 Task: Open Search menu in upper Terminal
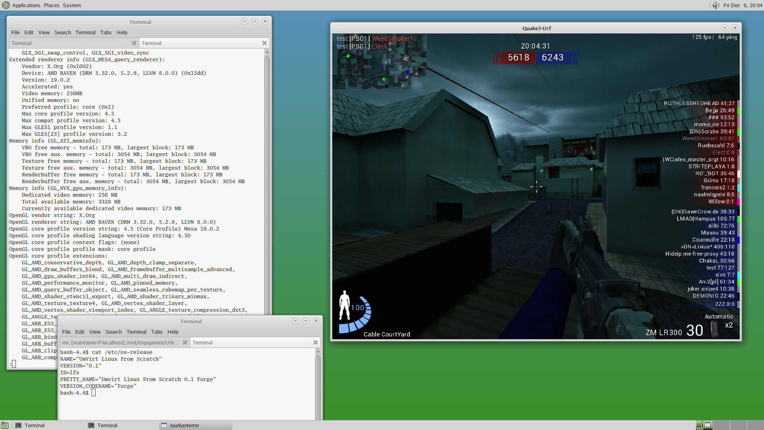62,32
